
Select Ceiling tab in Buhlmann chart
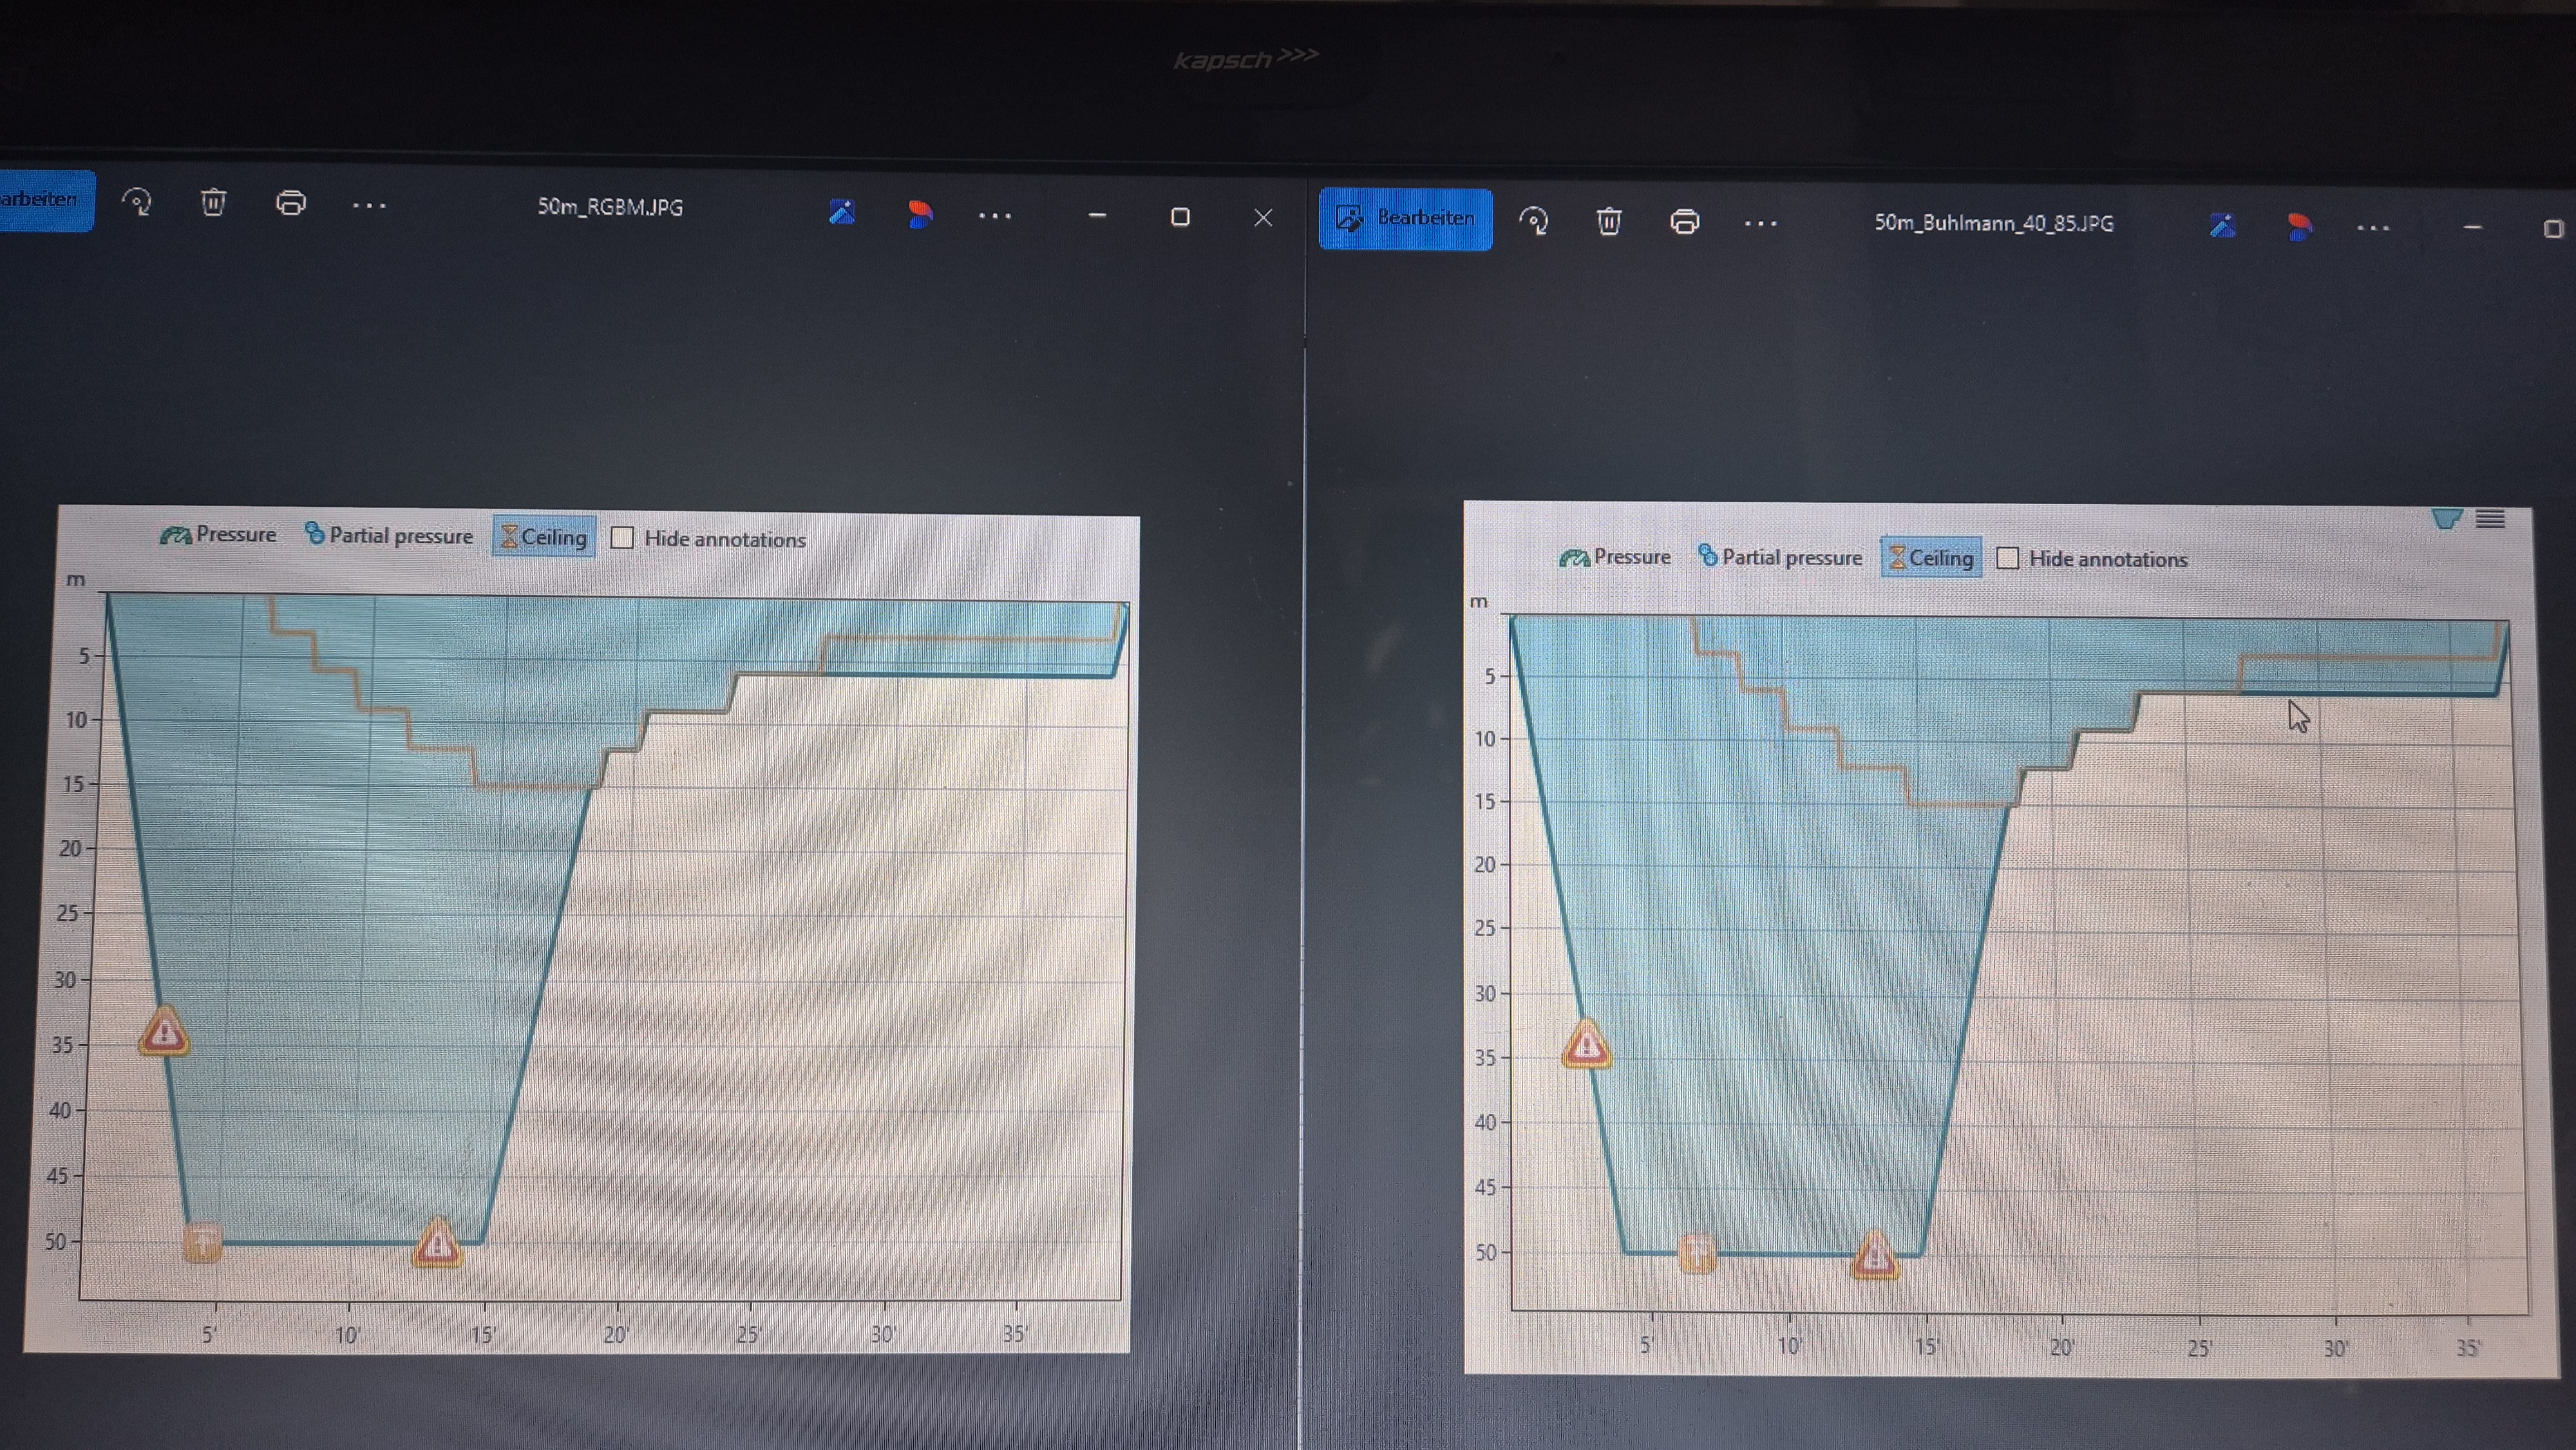pos(1931,558)
